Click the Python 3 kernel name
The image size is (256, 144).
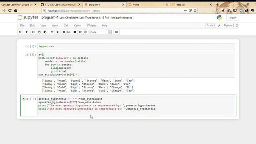point(229,26)
